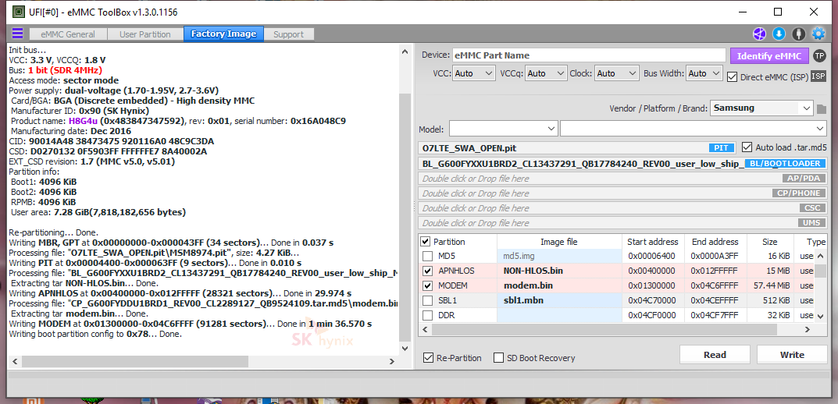
Task: Click the partition table vertical scrollbar thumb
Action: pyautogui.click(x=819, y=271)
